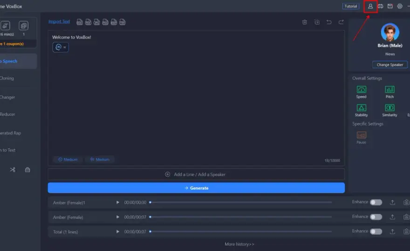Play the Total (1 lines) track

coord(118,231)
